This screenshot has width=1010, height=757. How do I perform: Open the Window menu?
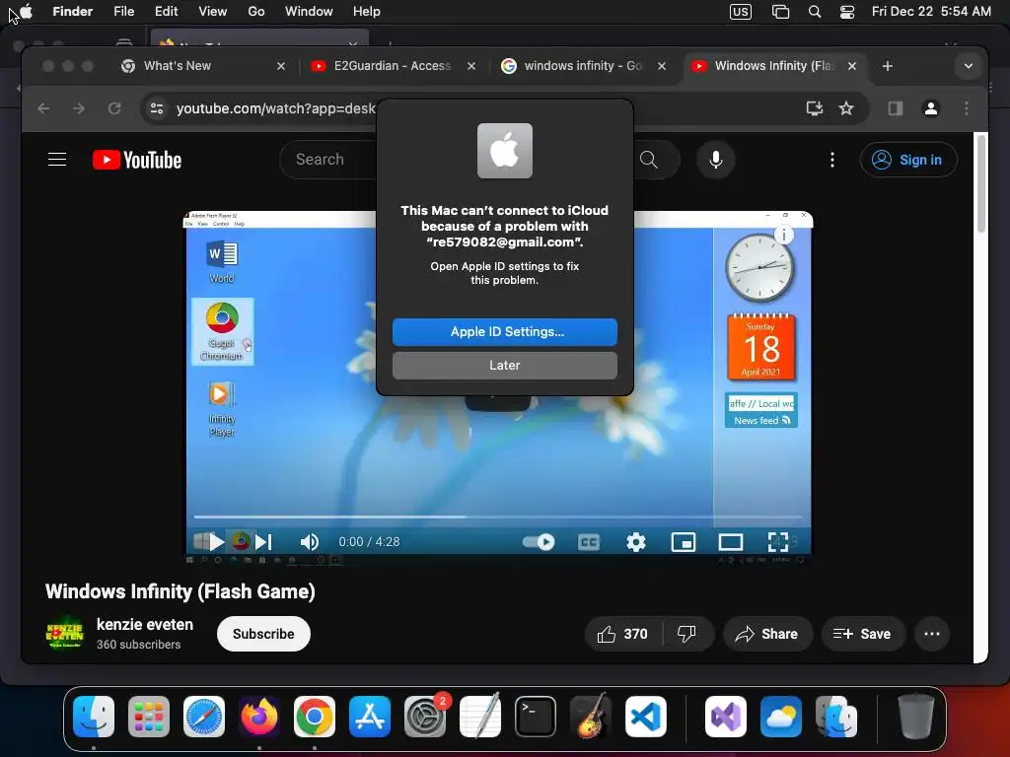pyautogui.click(x=309, y=11)
